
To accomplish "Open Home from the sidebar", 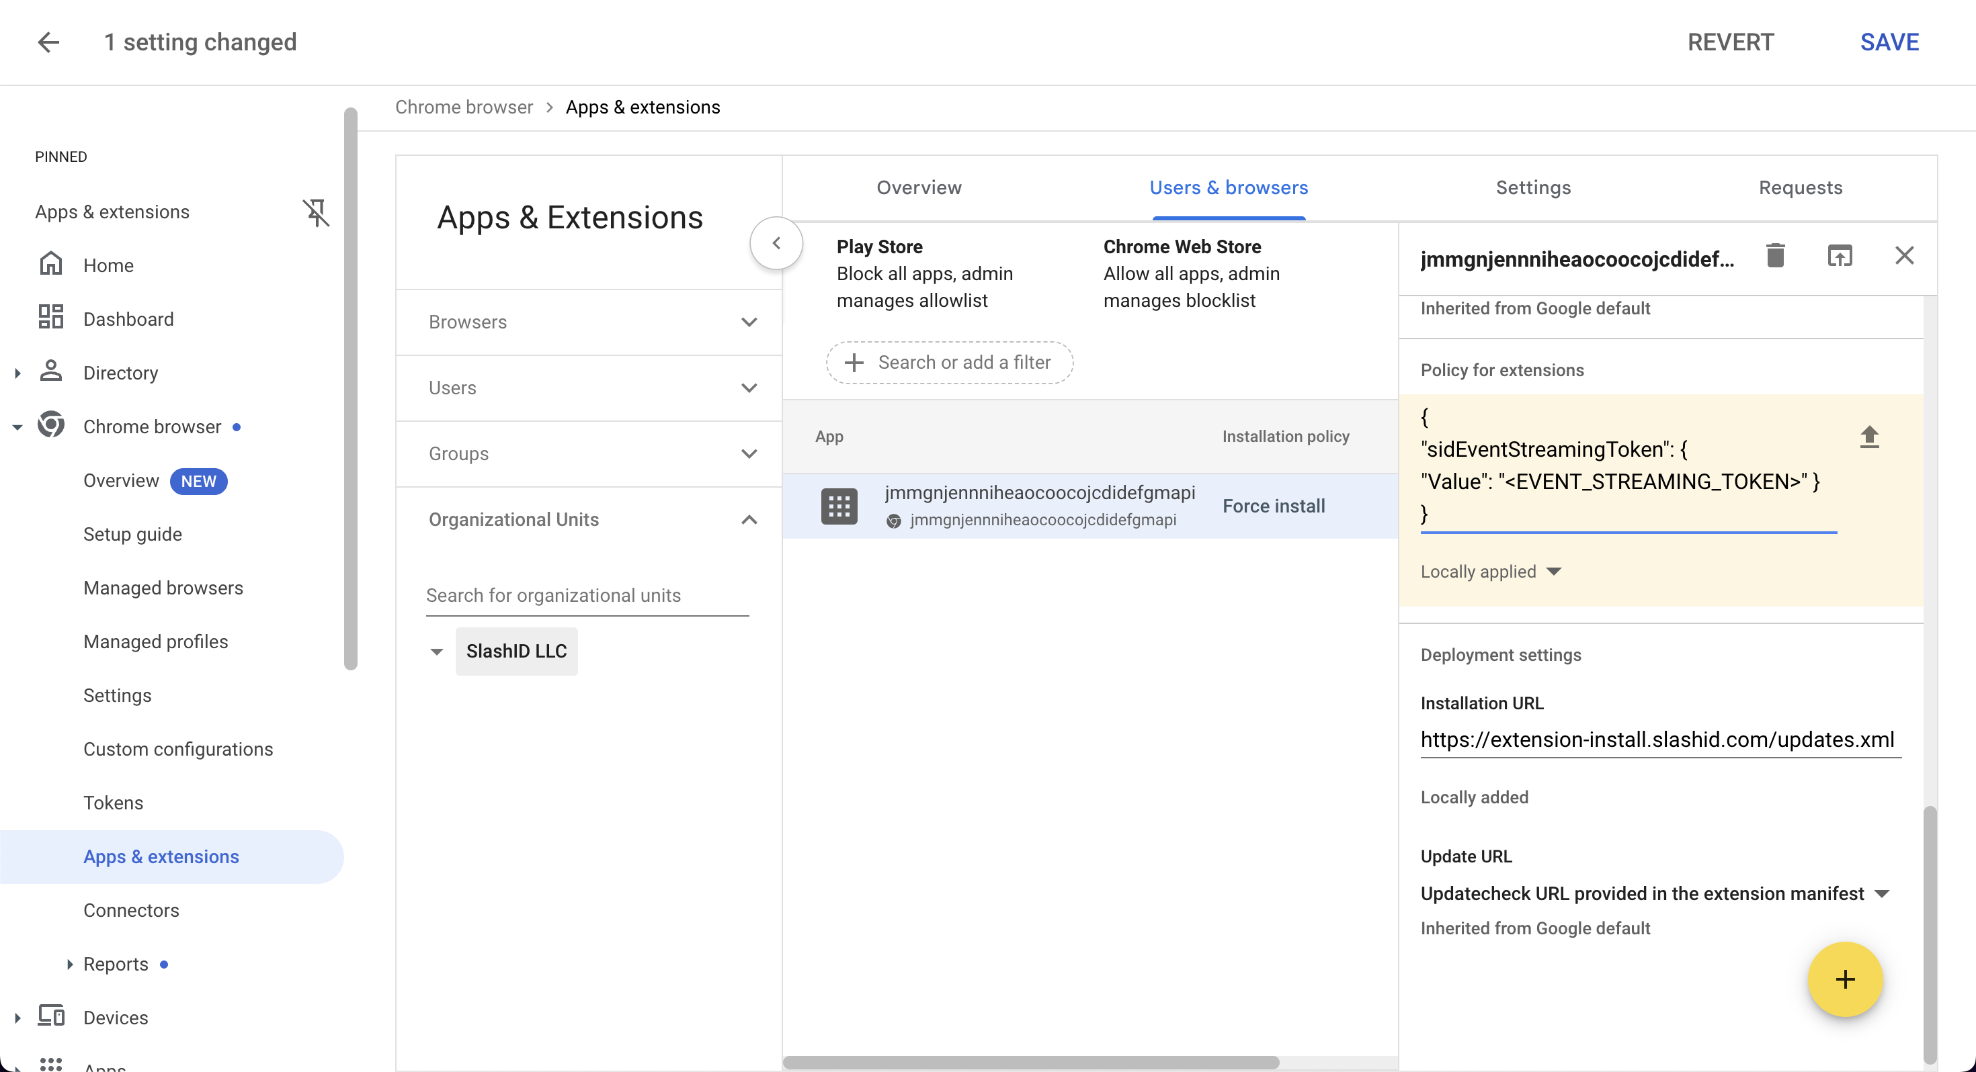I will click(x=109, y=265).
